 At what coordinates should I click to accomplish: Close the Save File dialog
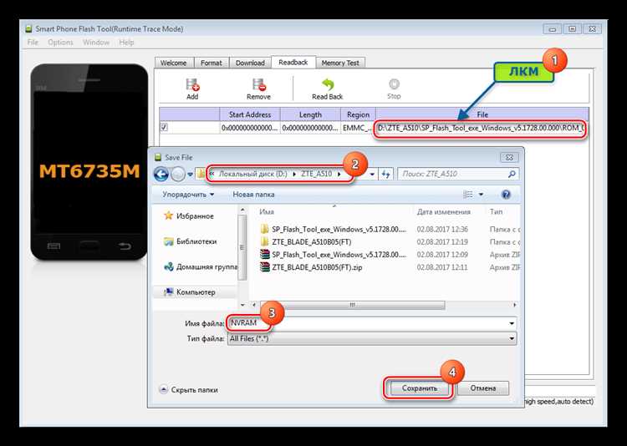point(509,157)
